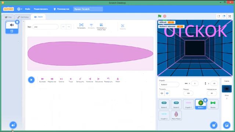Click the Copy (Копировать) sound tool
The height and width of the screenshot is (132, 235).
[82, 26]
